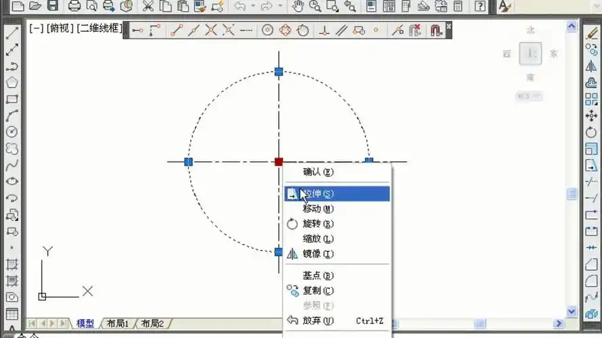Open Object Snap Settings magnet icon
602x338 pixels.
436,30
